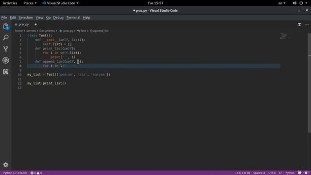Click 'my_list = Test' on line 10

(41, 74)
